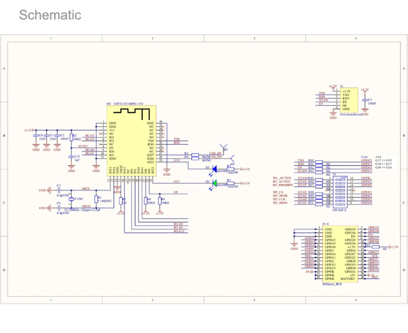Click the USB_DP net label
This screenshot has height=333, width=408.
[215, 153]
